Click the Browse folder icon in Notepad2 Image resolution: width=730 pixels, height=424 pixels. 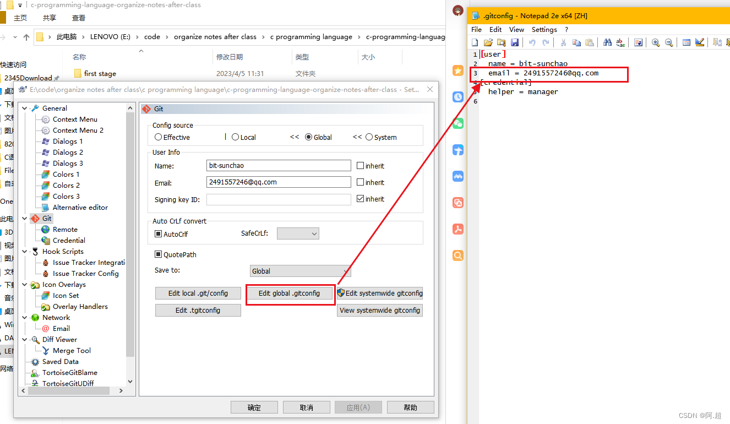501,42
